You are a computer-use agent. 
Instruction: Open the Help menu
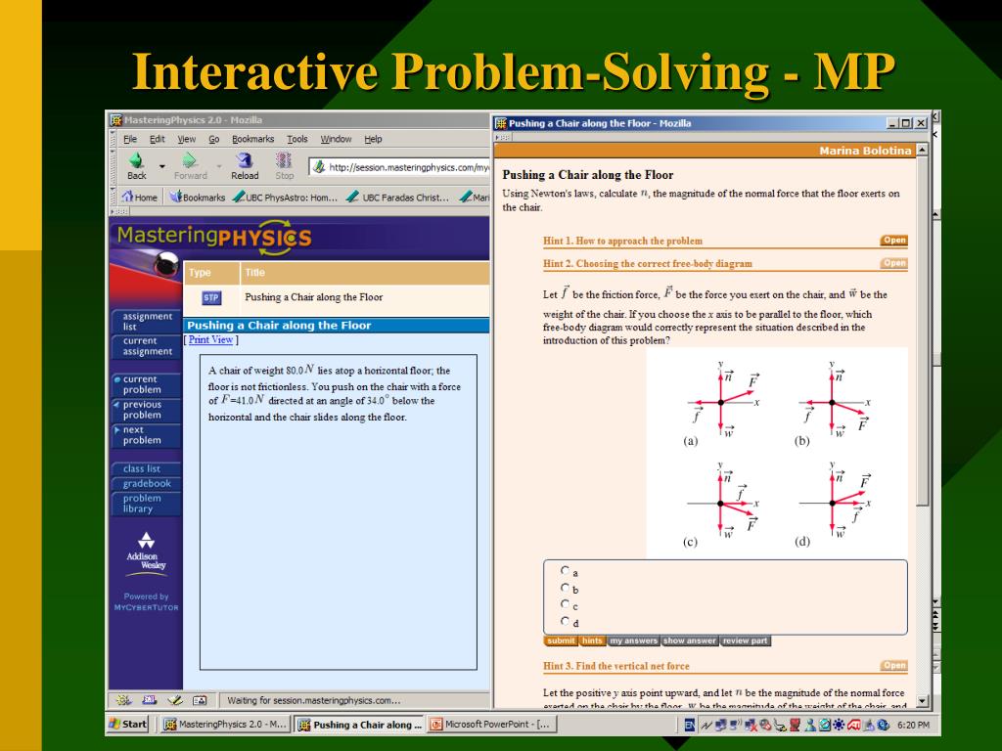click(x=373, y=139)
